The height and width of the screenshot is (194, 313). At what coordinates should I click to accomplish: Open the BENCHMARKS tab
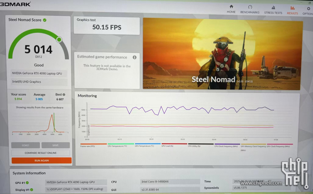pos(250,9)
